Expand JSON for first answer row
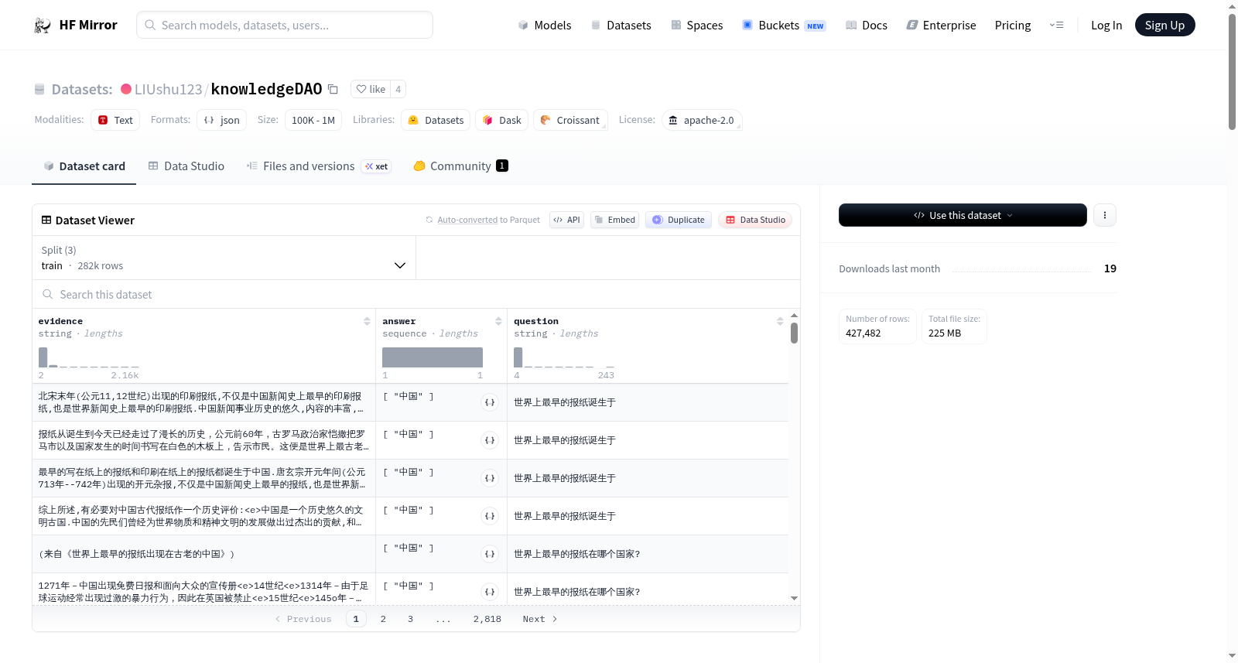The image size is (1238, 663). click(490, 402)
